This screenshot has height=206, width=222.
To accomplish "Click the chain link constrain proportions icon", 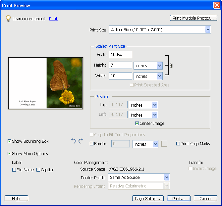I will [x=171, y=65].
